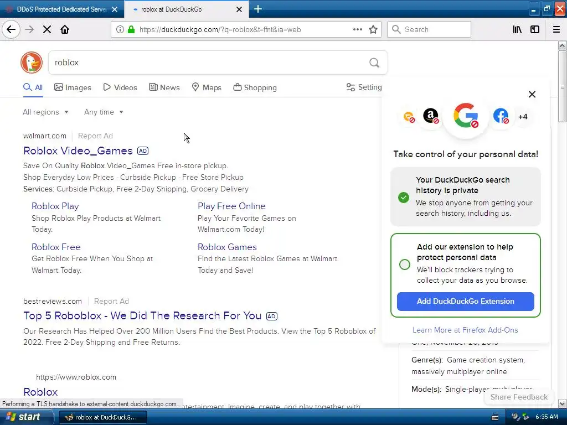567x425 pixels.
Task: Click Report Ad next to bestreviews.com
Action: pos(111,302)
